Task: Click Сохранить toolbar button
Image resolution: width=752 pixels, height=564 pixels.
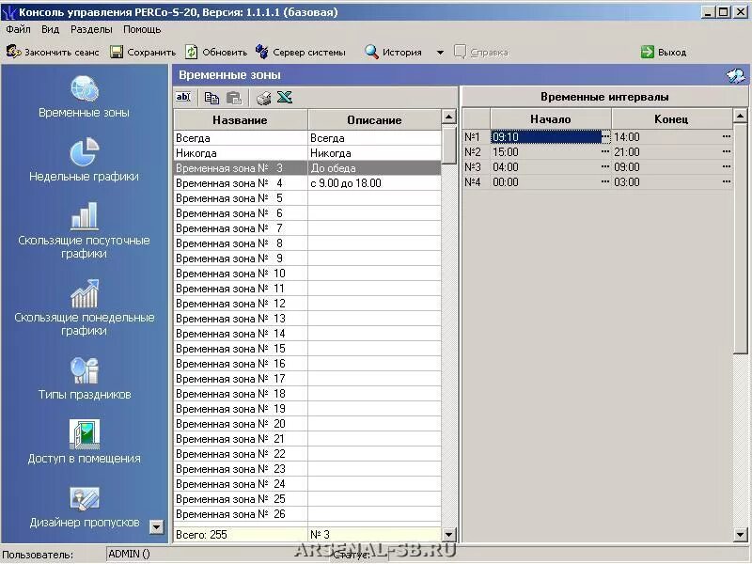Action: (x=143, y=52)
